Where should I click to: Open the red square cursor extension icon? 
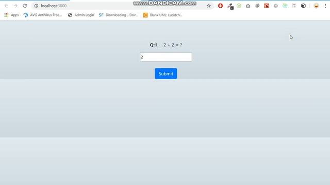point(267,6)
